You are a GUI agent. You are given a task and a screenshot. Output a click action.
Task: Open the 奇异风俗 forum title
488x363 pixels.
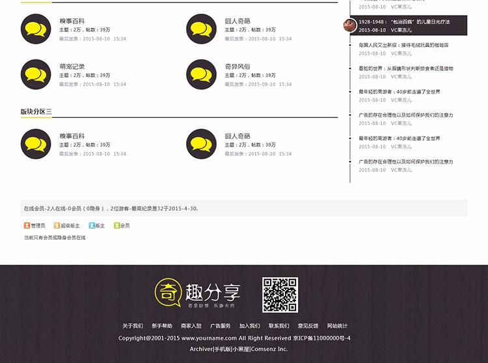pos(237,66)
